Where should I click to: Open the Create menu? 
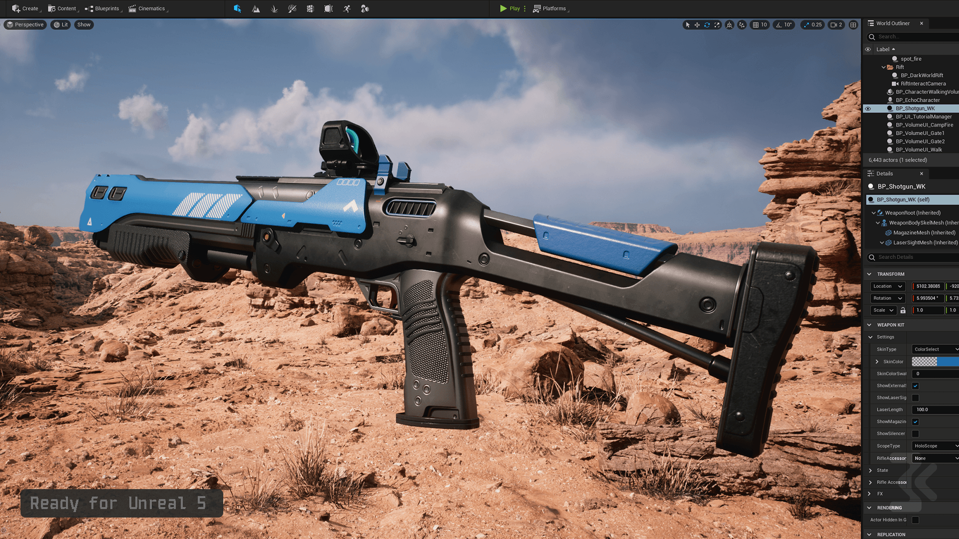pos(25,8)
